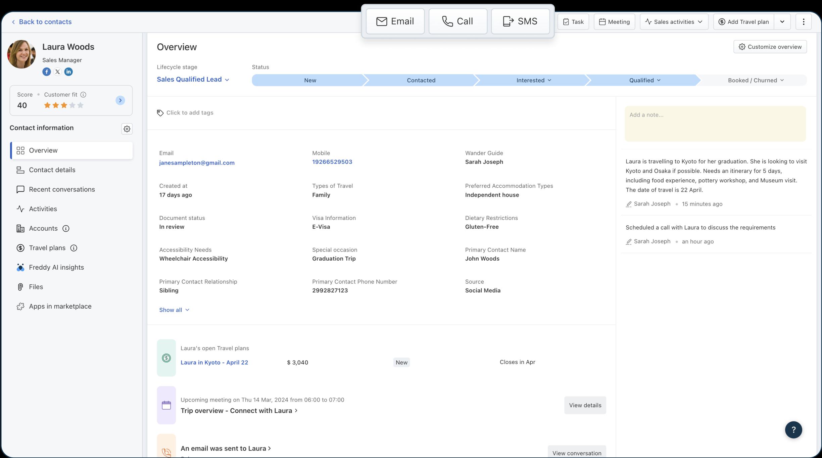Go Back to contacts

pyautogui.click(x=42, y=22)
